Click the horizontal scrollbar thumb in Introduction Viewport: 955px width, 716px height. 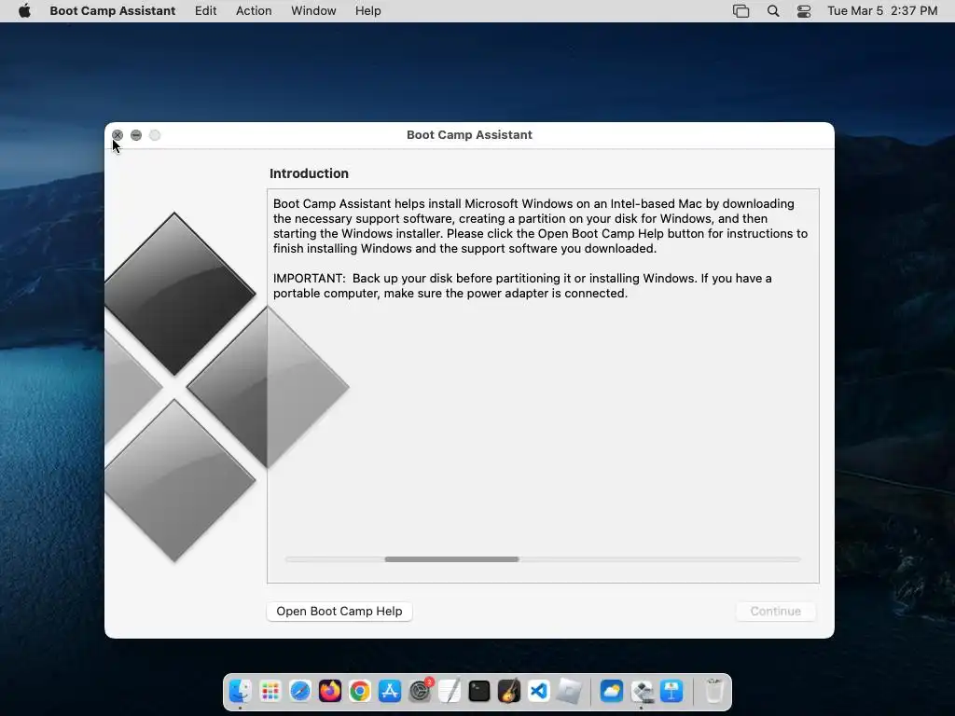[452, 559]
